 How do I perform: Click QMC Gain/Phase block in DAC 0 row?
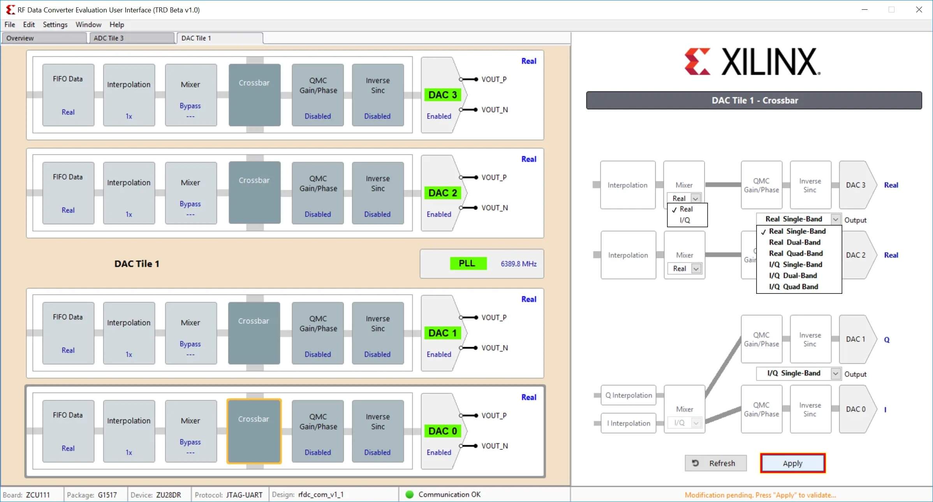(x=318, y=431)
